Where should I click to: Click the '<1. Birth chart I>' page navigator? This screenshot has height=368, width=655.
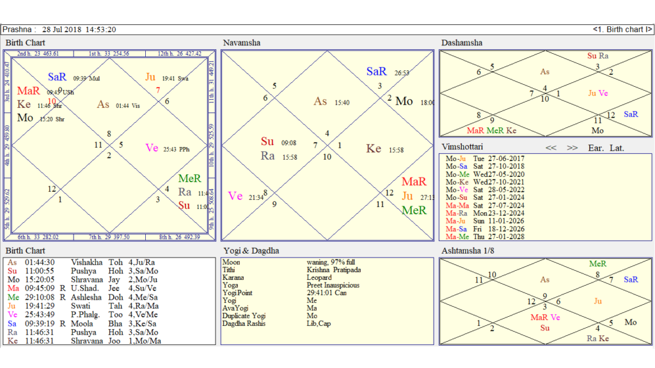[x=622, y=29]
